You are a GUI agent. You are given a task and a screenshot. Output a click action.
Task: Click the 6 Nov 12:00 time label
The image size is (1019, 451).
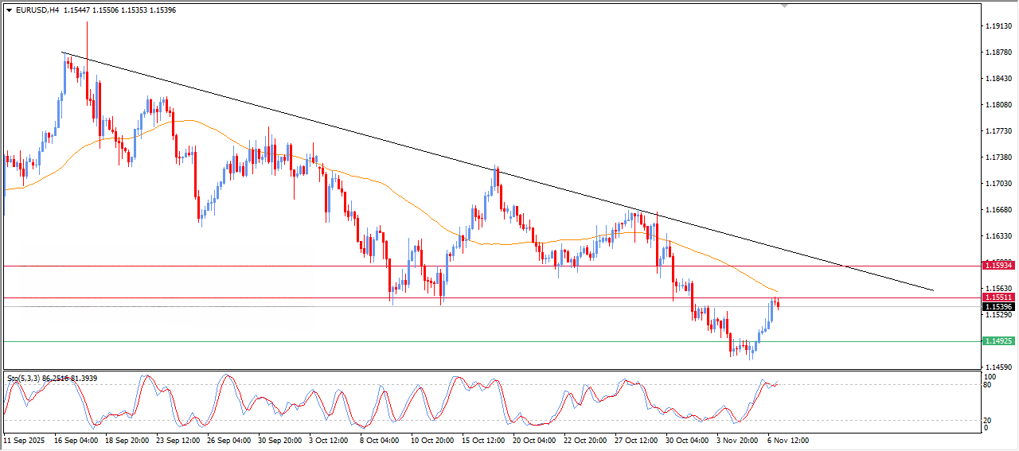click(787, 440)
